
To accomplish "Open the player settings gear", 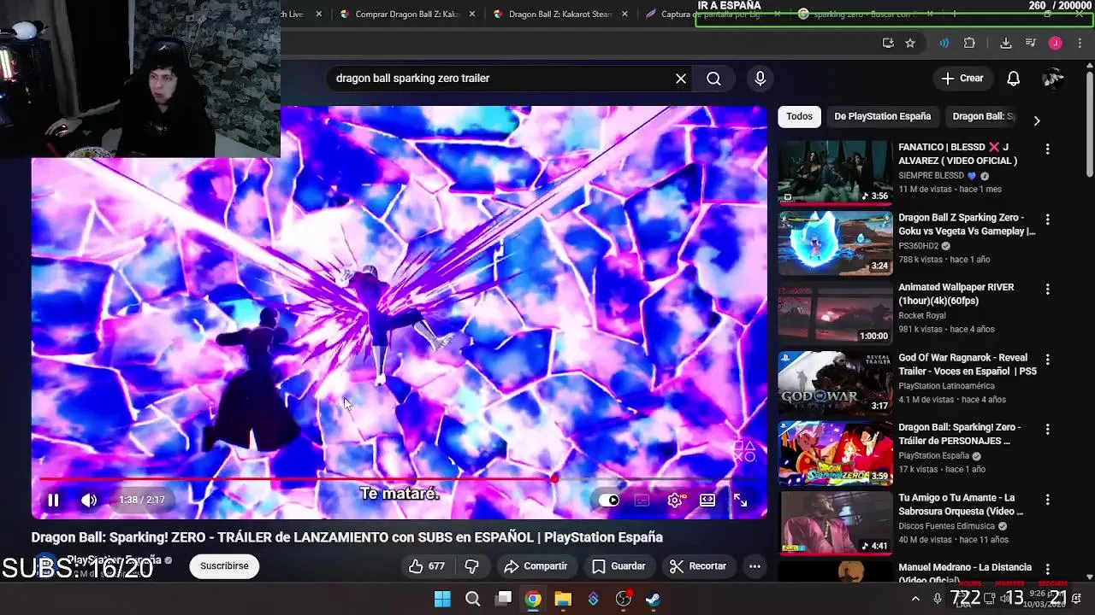I will [675, 501].
